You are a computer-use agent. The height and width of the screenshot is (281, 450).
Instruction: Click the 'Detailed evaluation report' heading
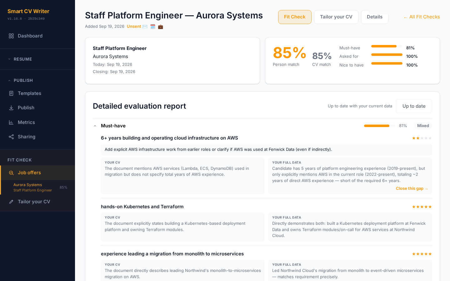139,106
